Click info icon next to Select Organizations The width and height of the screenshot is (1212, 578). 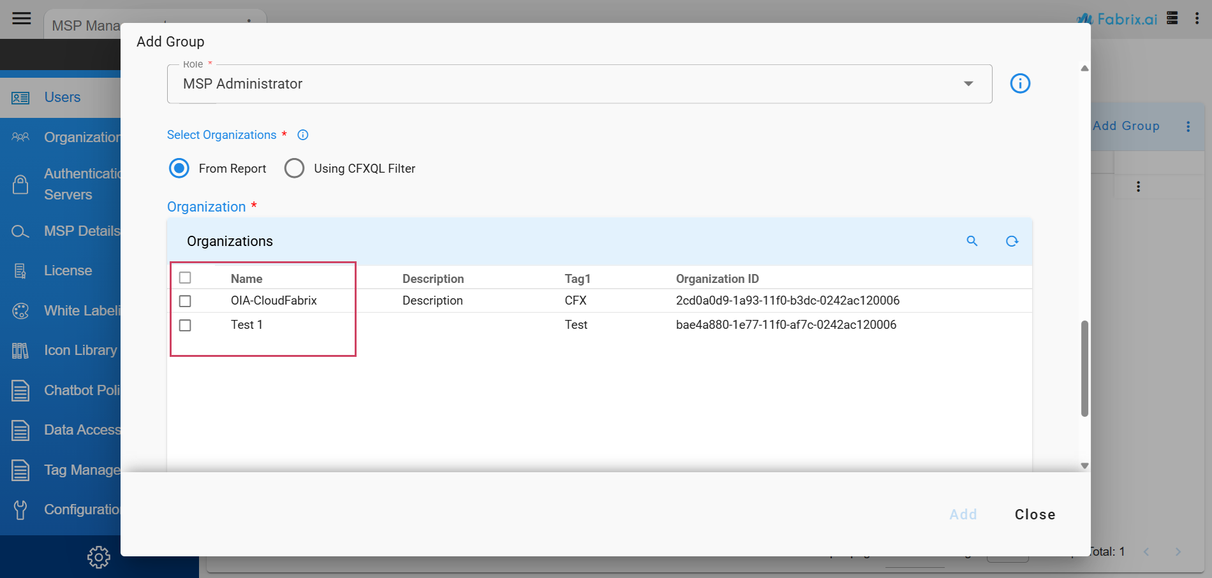303,135
